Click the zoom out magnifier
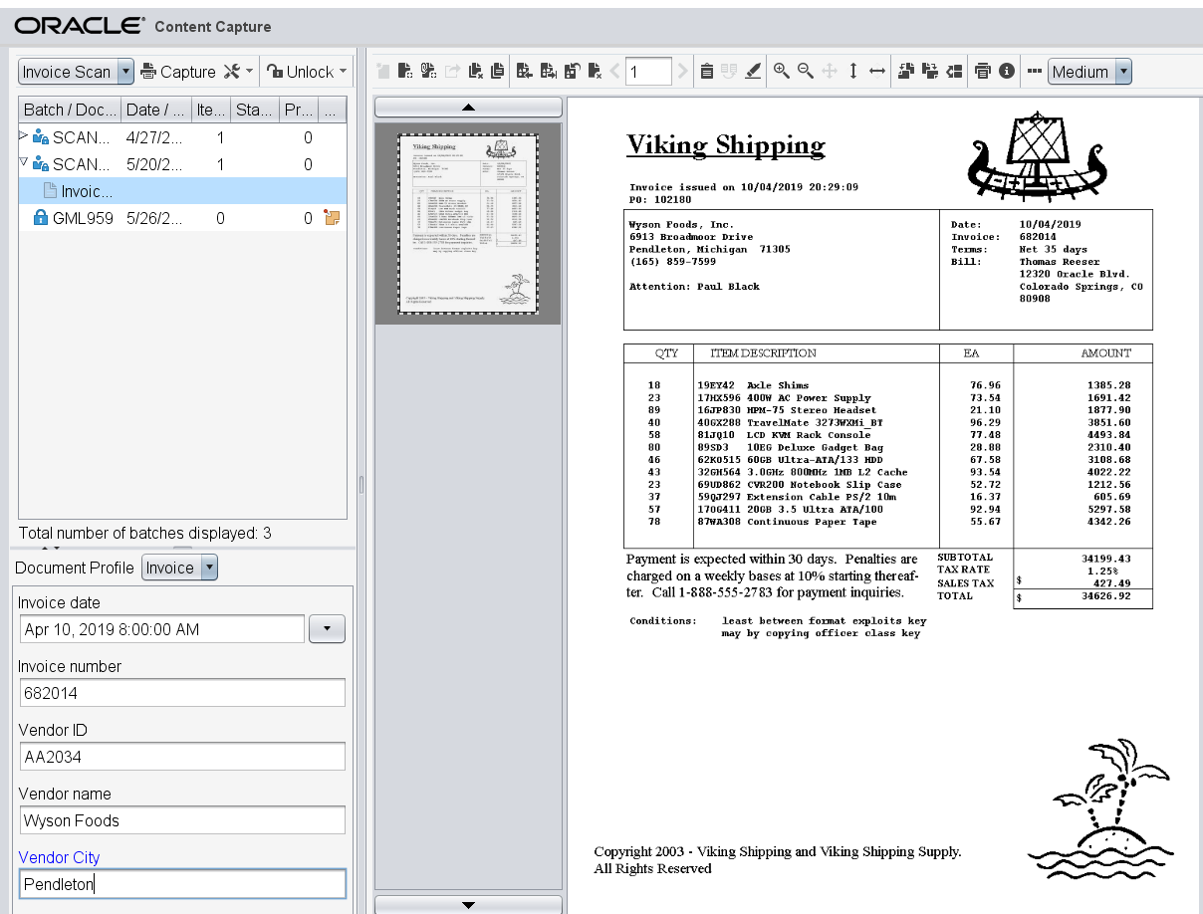 [806, 71]
